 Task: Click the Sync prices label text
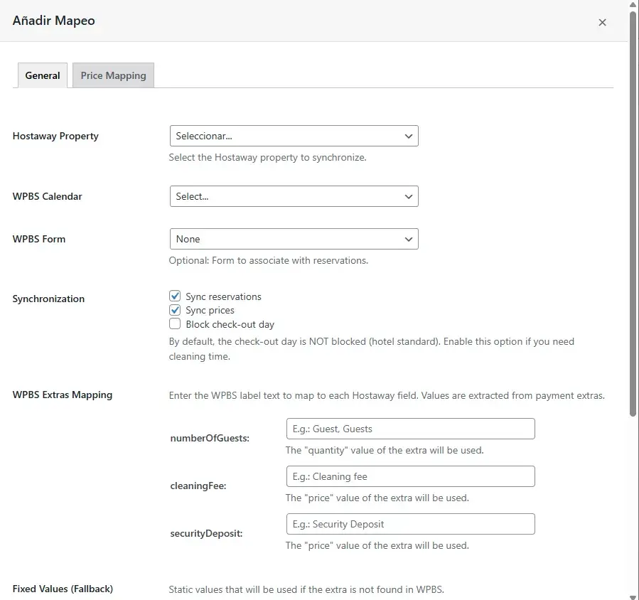210,311
